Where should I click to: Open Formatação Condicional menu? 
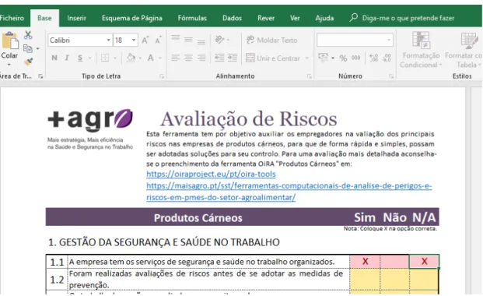pyautogui.click(x=421, y=50)
